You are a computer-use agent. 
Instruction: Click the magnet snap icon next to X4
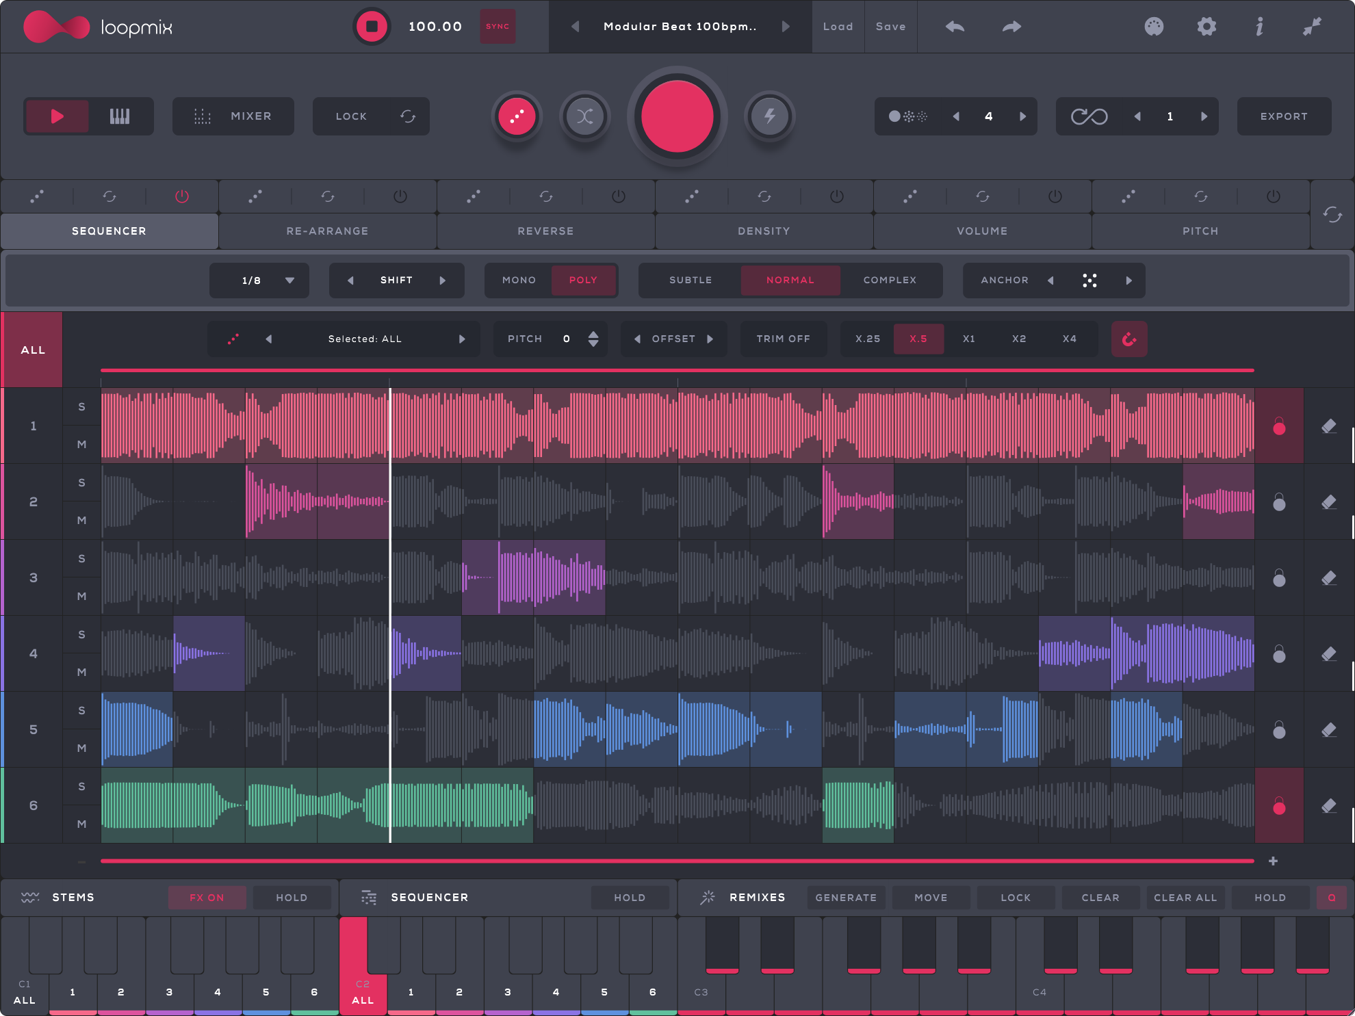(1129, 339)
